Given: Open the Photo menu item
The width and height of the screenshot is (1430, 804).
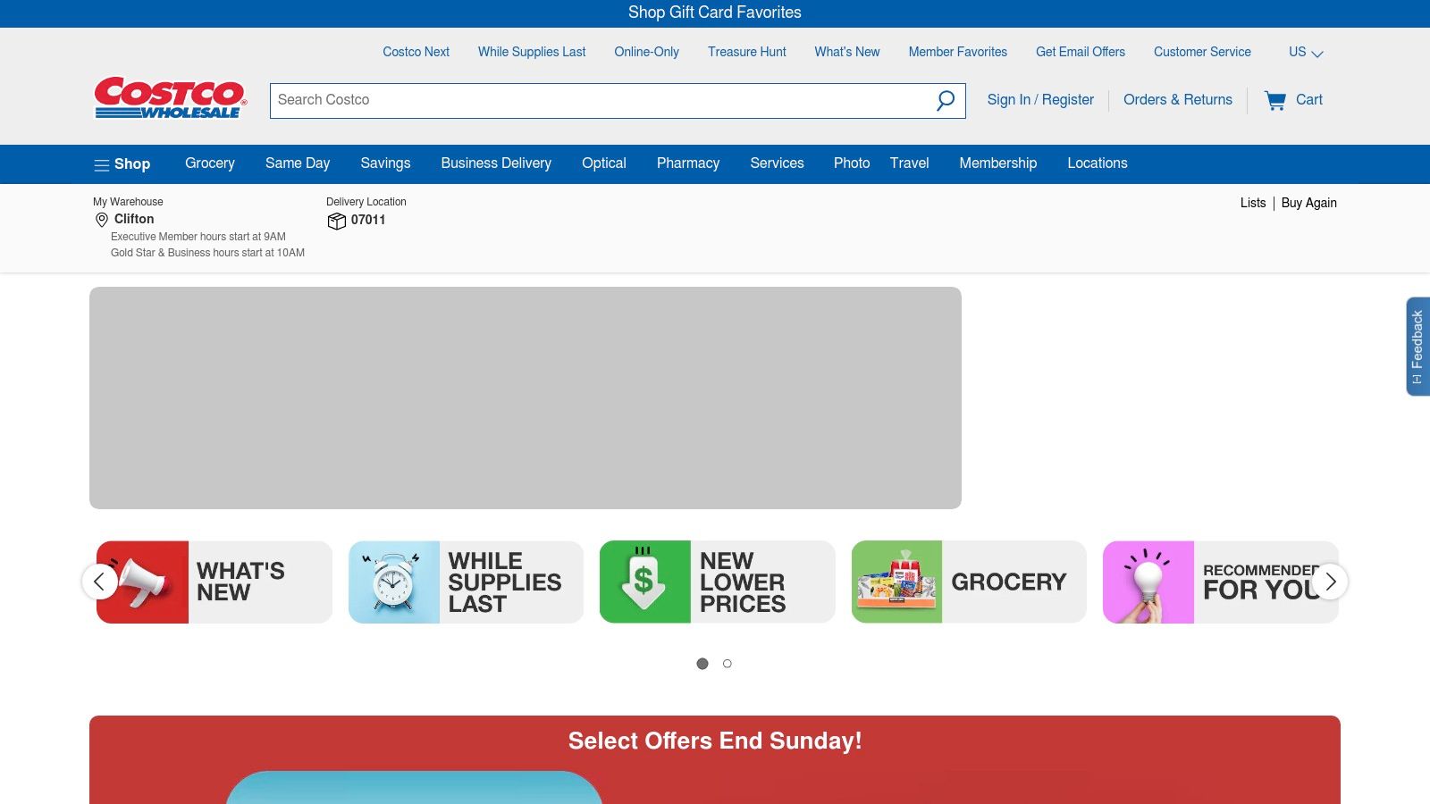Looking at the screenshot, I should (852, 163).
